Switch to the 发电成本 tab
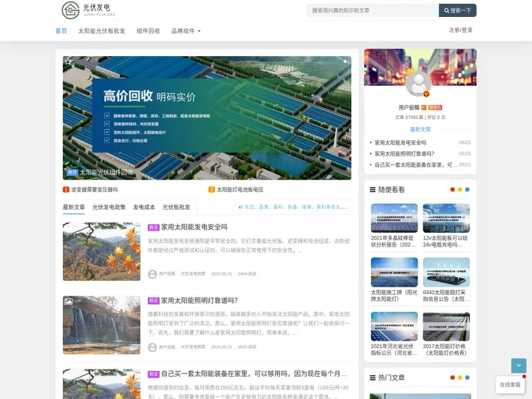This screenshot has height=399, width=532. pyautogui.click(x=144, y=207)
